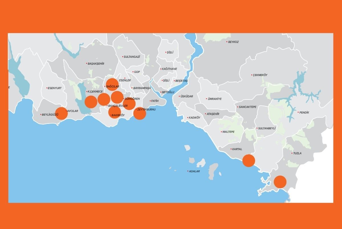Select the orange marker between BEYLİKDÜZÜ and AVCILAR

61,113
